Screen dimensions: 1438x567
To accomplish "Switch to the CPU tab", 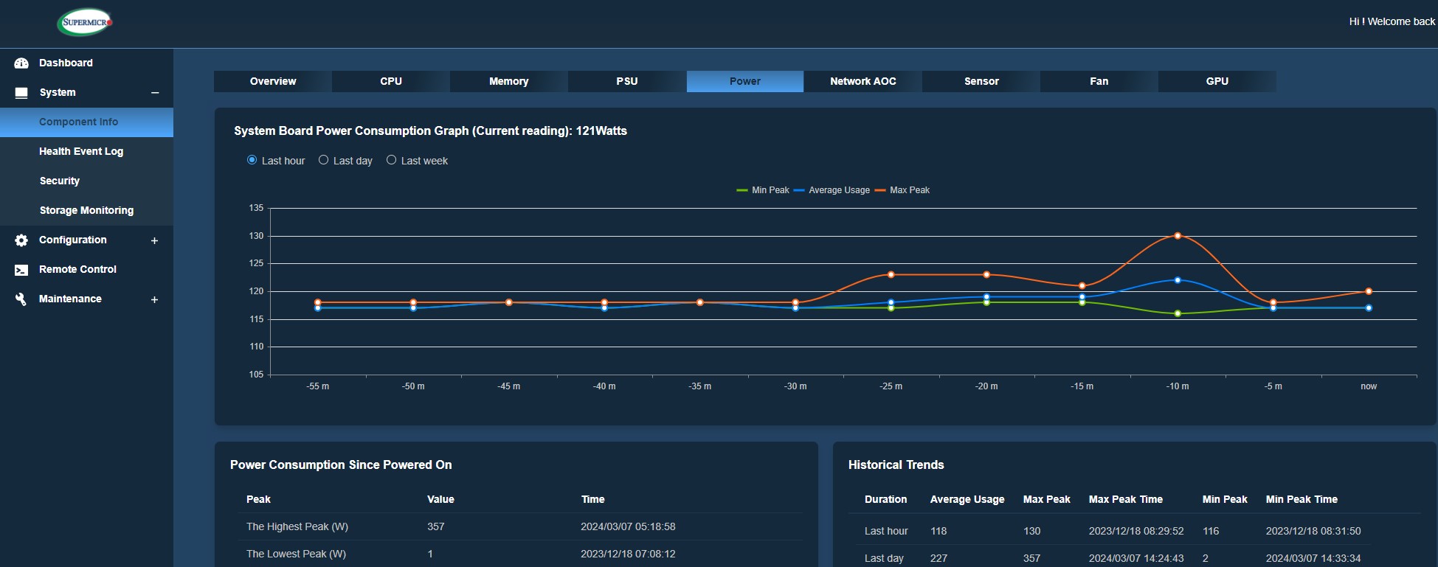I will pyautogui.click(x=391, y=81).
